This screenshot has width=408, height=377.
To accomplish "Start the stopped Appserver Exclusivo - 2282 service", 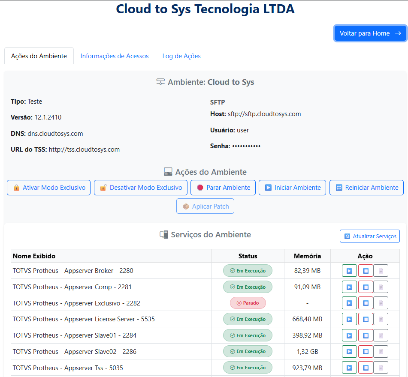I will click(x=349, y=303).
